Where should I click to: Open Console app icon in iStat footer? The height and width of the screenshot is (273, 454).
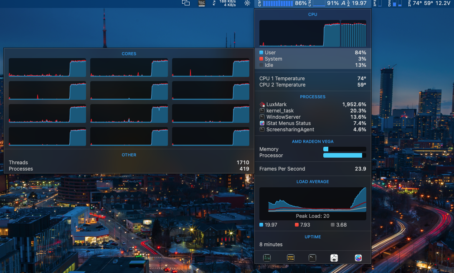(x=290, y=258)
